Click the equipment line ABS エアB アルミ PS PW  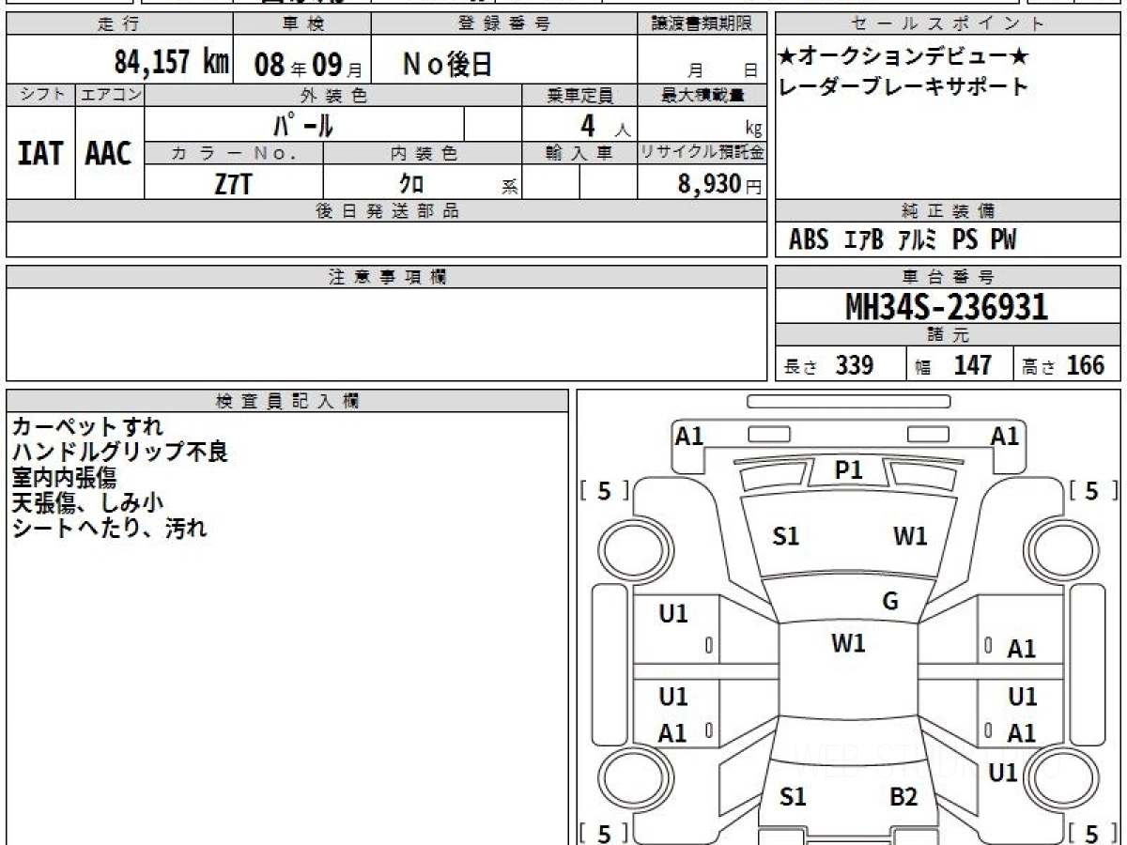(x=903, y=240)
